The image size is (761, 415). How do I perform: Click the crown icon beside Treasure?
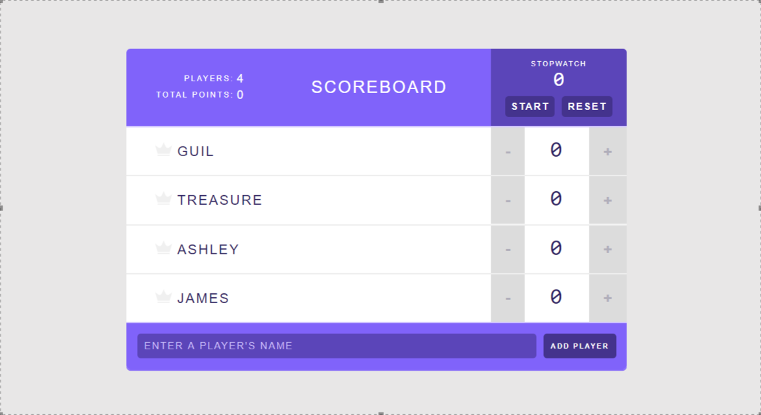164,198
